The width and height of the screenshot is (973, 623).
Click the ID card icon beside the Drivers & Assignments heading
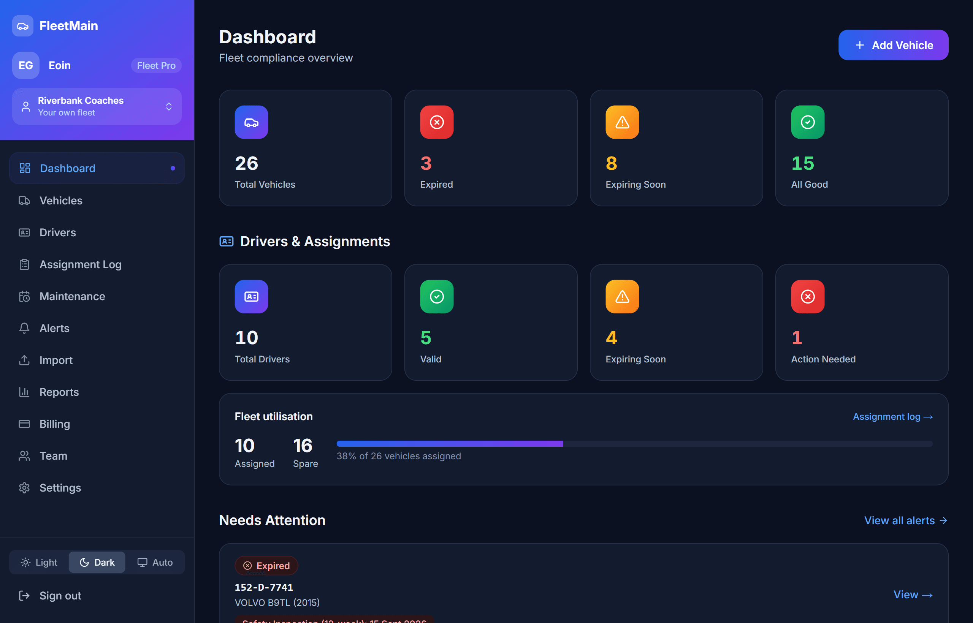coord(226,241)
